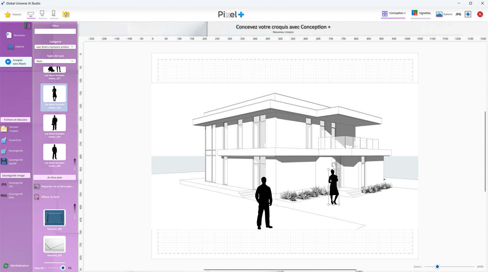Open the folder search icon in toolbar

pyautogui.click(x=66, y=14)
